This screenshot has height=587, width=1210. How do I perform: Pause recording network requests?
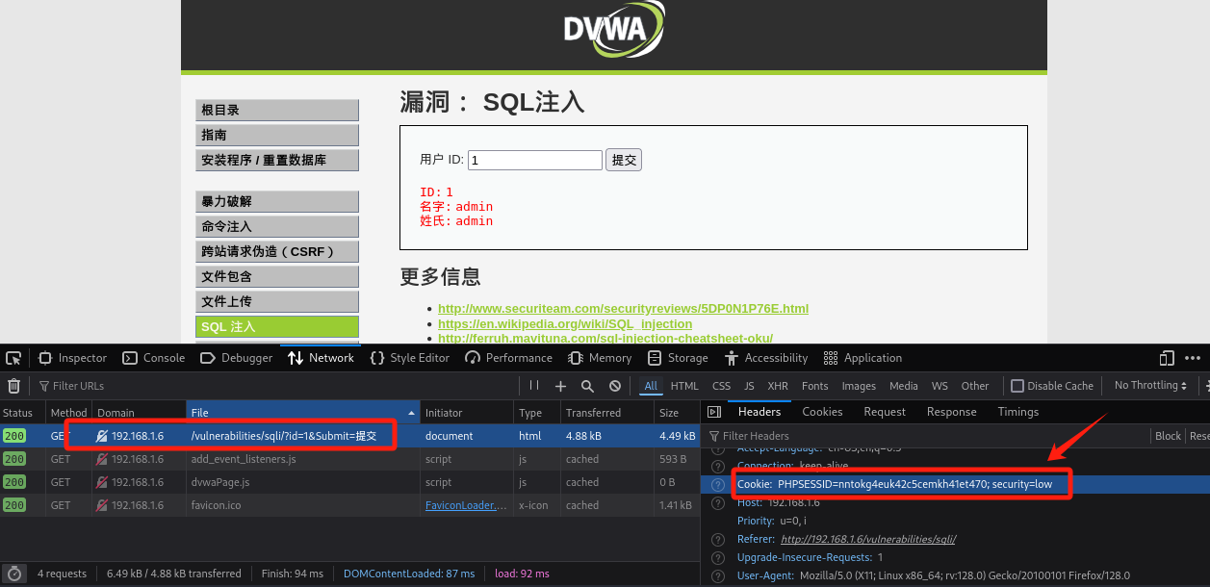[534, 385]
